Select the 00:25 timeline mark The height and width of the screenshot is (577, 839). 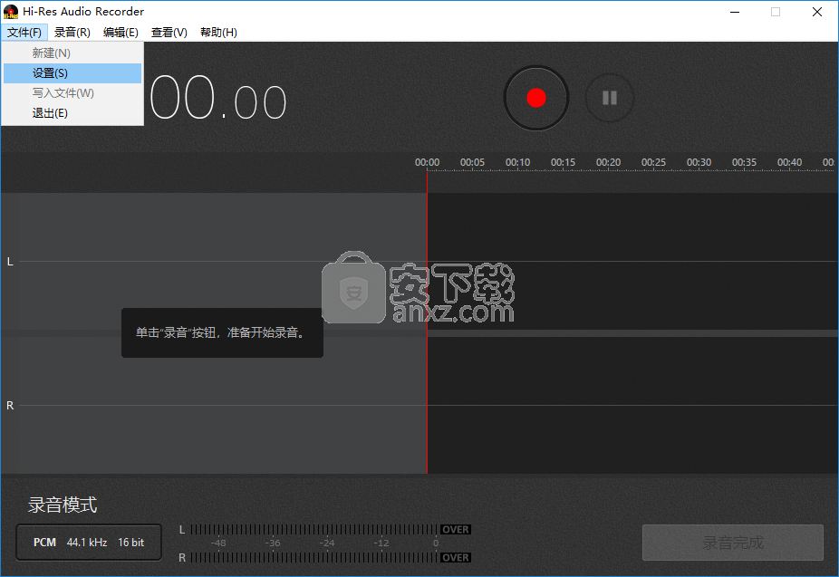(654, 162)
